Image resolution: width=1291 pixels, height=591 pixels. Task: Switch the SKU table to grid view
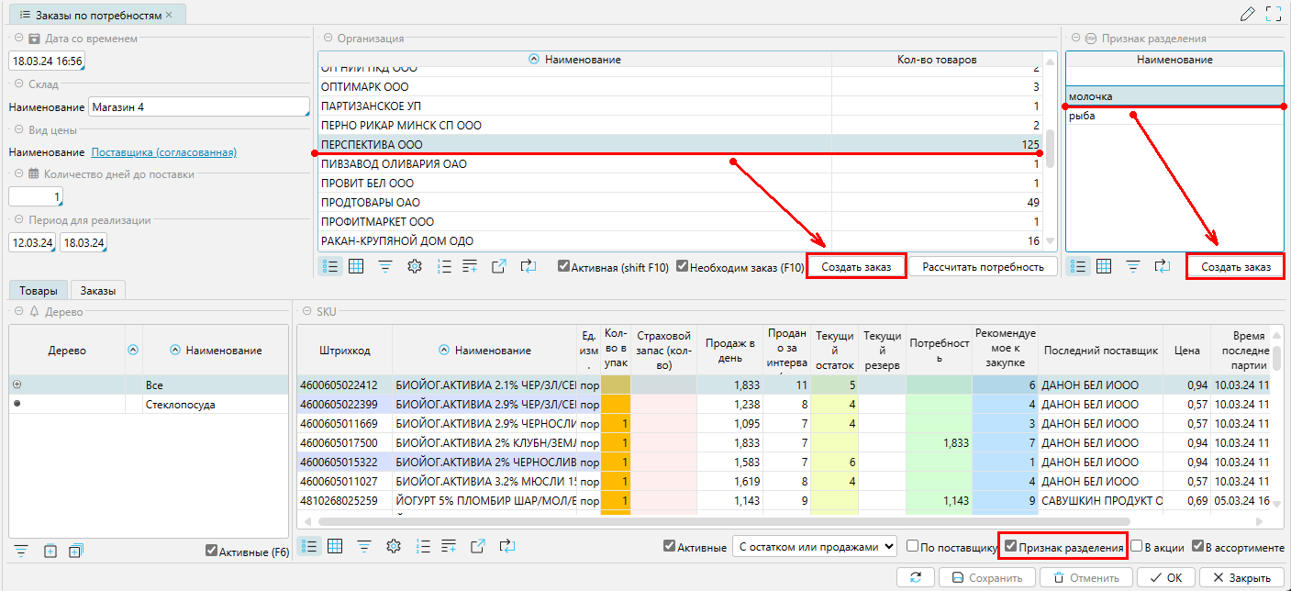pyautogui.click(x=335, y=547)
